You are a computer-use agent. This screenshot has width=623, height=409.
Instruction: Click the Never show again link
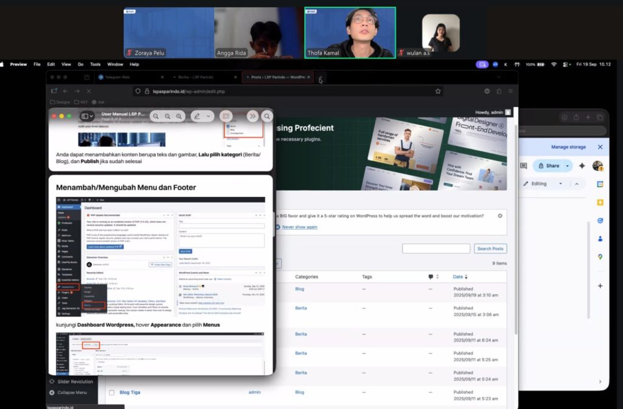(299, 227)
